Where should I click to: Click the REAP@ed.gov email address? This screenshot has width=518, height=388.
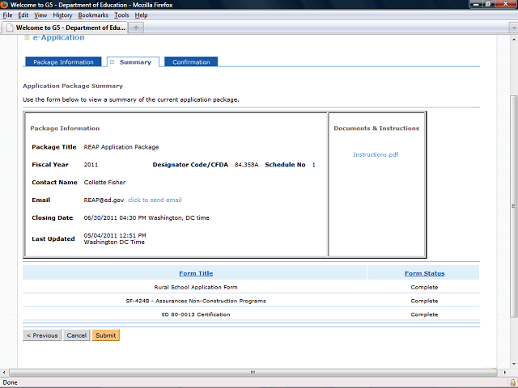pos(104,200)
